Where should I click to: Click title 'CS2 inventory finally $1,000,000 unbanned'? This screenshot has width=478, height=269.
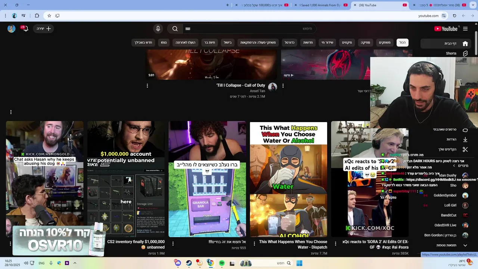[136, 244]
